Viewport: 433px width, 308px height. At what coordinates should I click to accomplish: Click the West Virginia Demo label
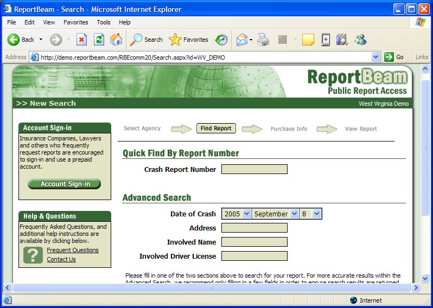[384, 104]
